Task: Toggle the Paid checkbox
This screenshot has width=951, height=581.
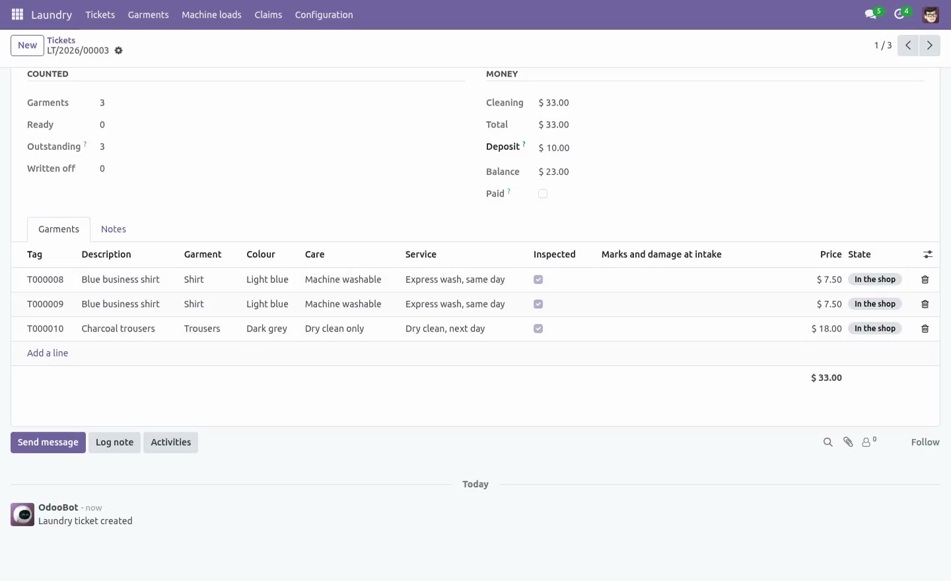Action: point(543,194)
